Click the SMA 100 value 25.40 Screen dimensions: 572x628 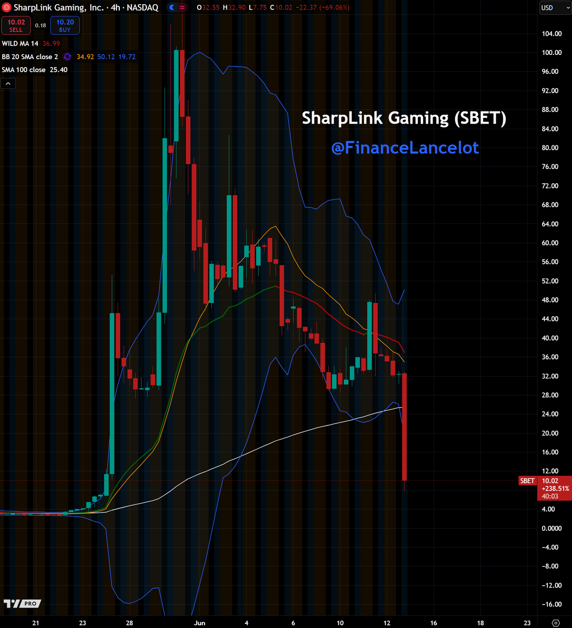pos(59,70)
